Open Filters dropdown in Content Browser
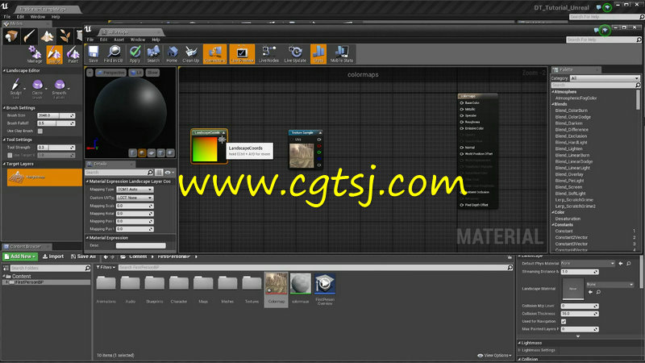This screenshot has width=645, height=363. click(x=106, y=268)
